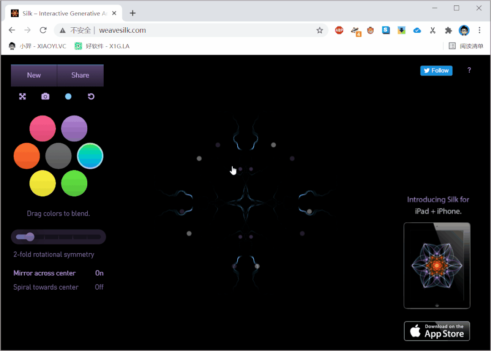The width and height of the screenshot is (491, 351).
Task: Open Chrome three-dot menu
Action: (479, 30)
